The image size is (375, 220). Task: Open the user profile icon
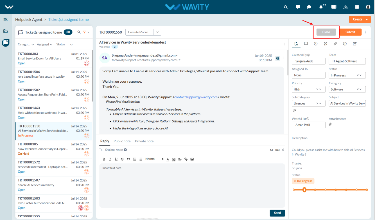coord(368,7)
